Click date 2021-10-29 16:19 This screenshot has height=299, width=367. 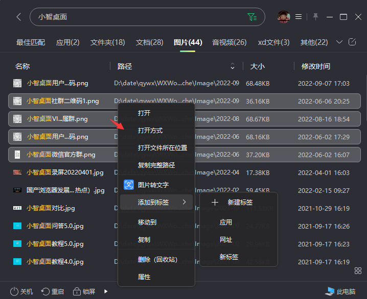(x=324, y=208)
